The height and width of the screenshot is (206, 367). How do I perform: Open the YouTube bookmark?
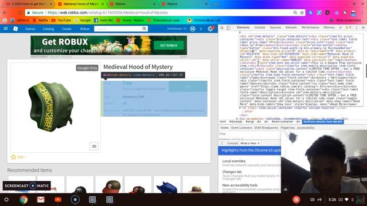click(x=61, y=21)
